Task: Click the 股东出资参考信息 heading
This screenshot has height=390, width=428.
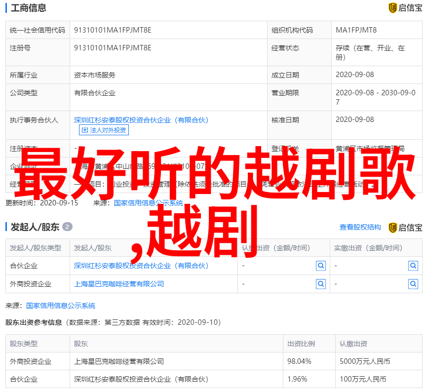Action: coord(34,322)
